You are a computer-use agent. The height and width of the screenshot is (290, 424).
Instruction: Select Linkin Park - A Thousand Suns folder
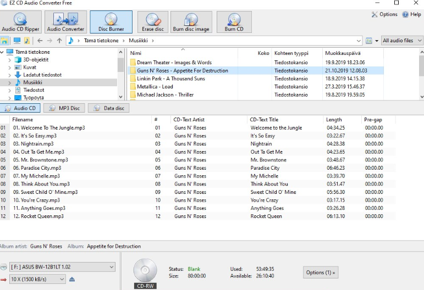click(x=170, y=79)
